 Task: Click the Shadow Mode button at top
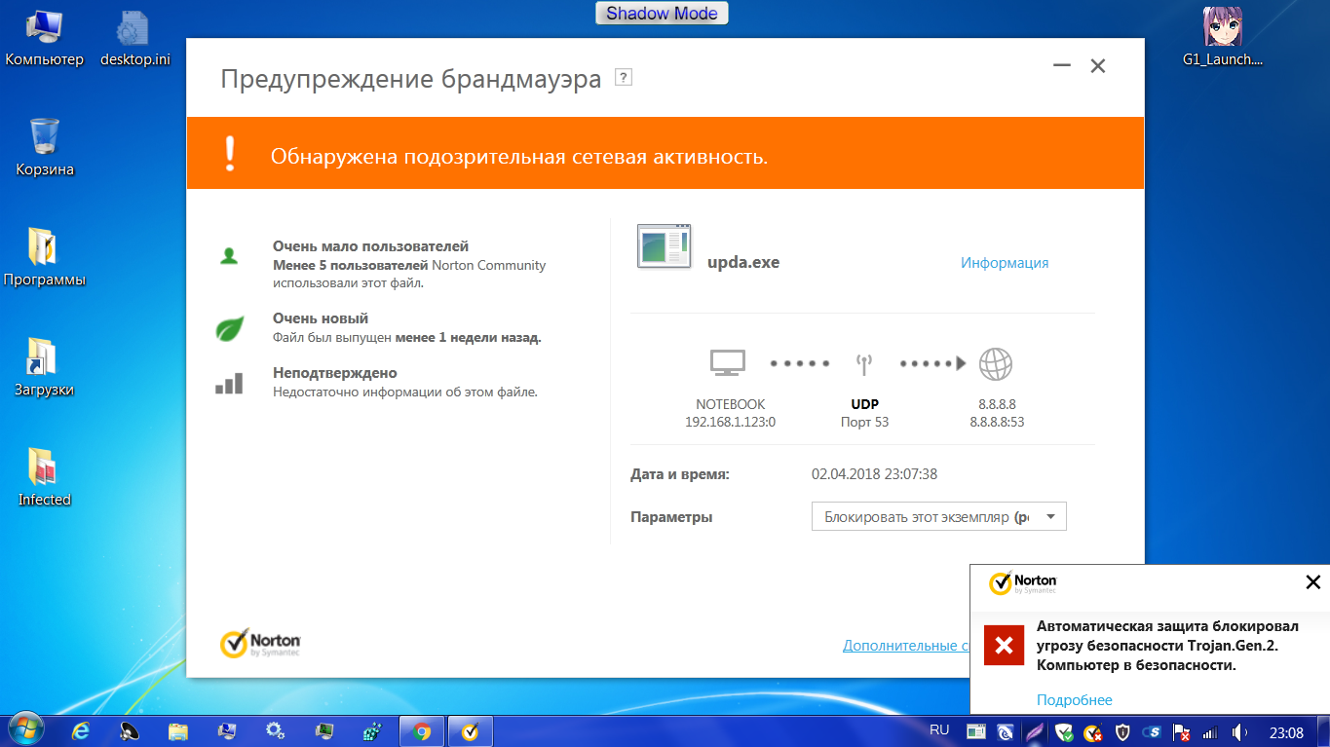pos(662,14)
